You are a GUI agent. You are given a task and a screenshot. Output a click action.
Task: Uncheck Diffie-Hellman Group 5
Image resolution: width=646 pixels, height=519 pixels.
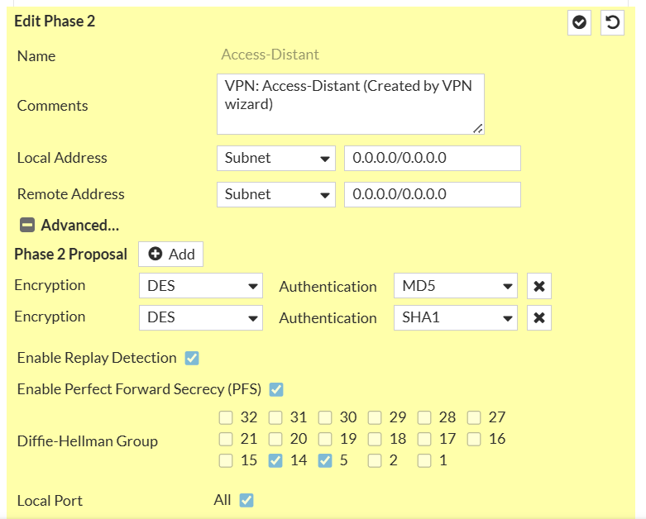pyautogui.click(x=325, y=460)
